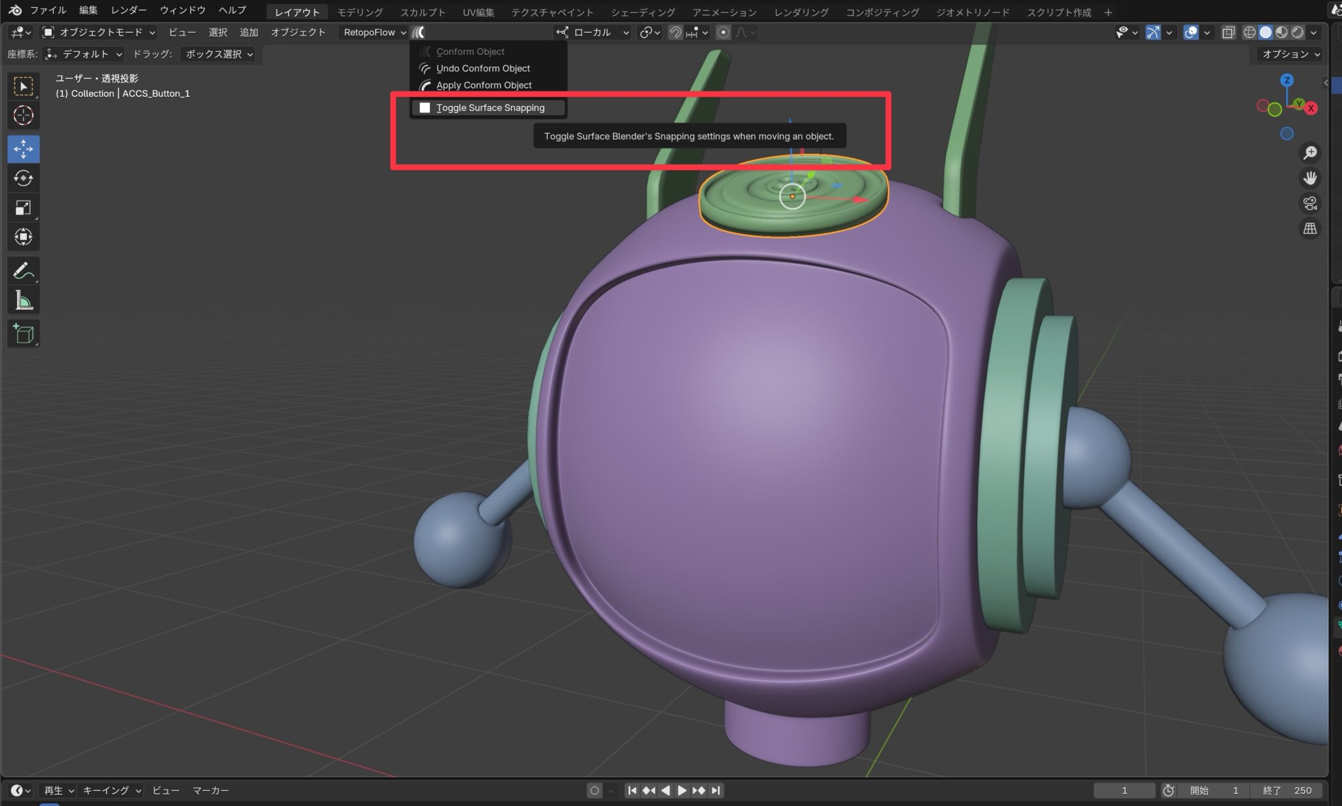Open the ボックス選択 drag mode dropdown
Screen dimensions: 1342x806
[218, 54]
